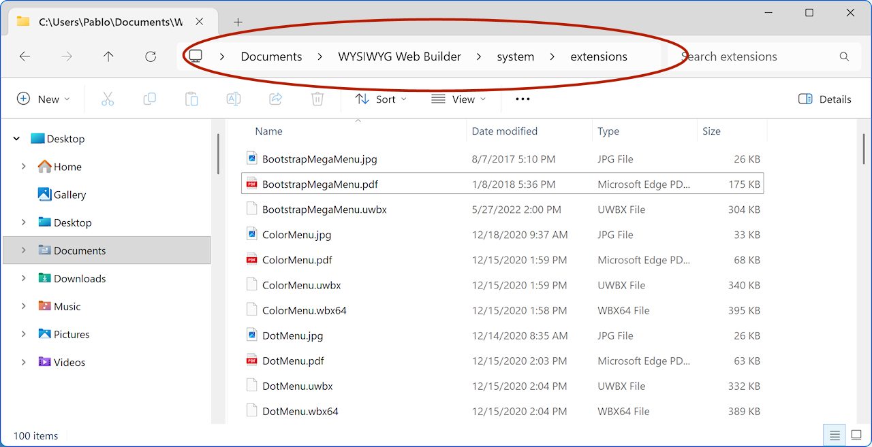Viewport: 872px width, 447px height.
Task: Click the Delete trash icon
Action: click(317, 99)
